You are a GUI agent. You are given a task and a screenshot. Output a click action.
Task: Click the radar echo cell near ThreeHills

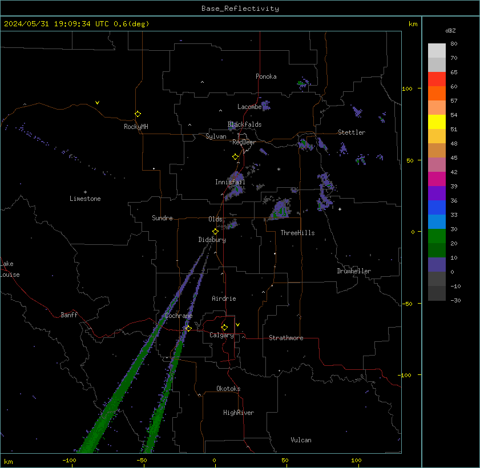tap(280, 209)
